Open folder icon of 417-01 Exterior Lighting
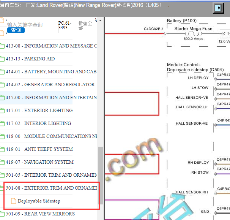The image size is (230, 220). pos(2,111)
